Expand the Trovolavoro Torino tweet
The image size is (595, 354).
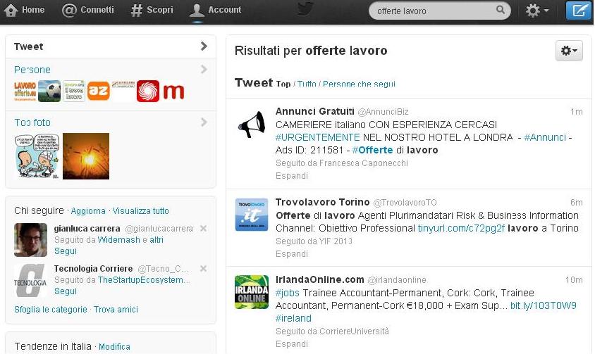point(291,254)
